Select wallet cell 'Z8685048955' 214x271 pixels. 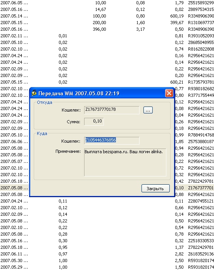(x=201, y=42)
